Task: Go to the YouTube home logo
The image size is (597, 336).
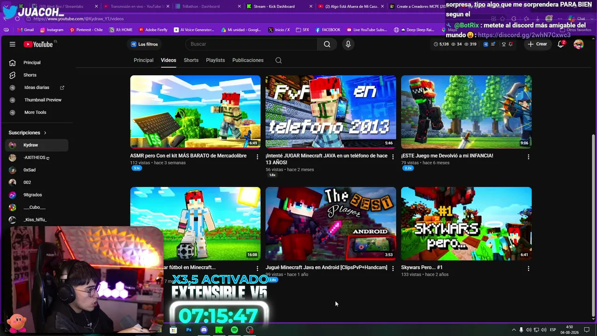Action: coord(38,44)
